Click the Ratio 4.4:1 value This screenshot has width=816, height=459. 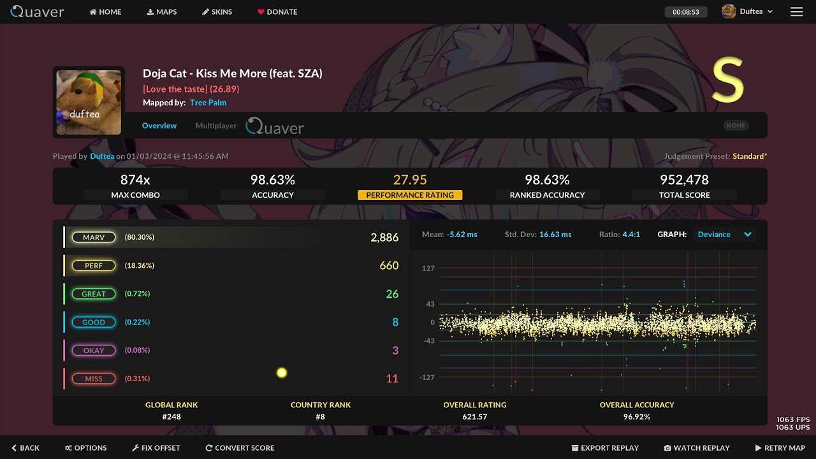(x=631, y=235)
